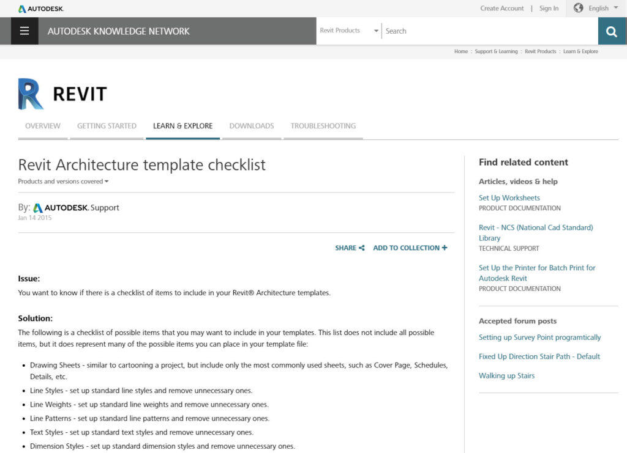
Task: Open the Set Up Worksheets link
Action: tap(509, 198)
